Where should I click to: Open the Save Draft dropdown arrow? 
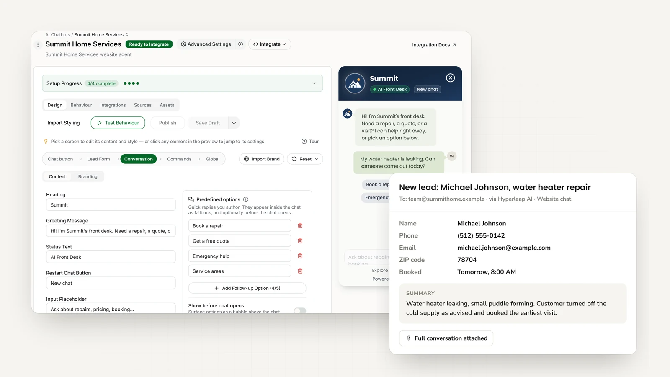click(x=234, y=123)
